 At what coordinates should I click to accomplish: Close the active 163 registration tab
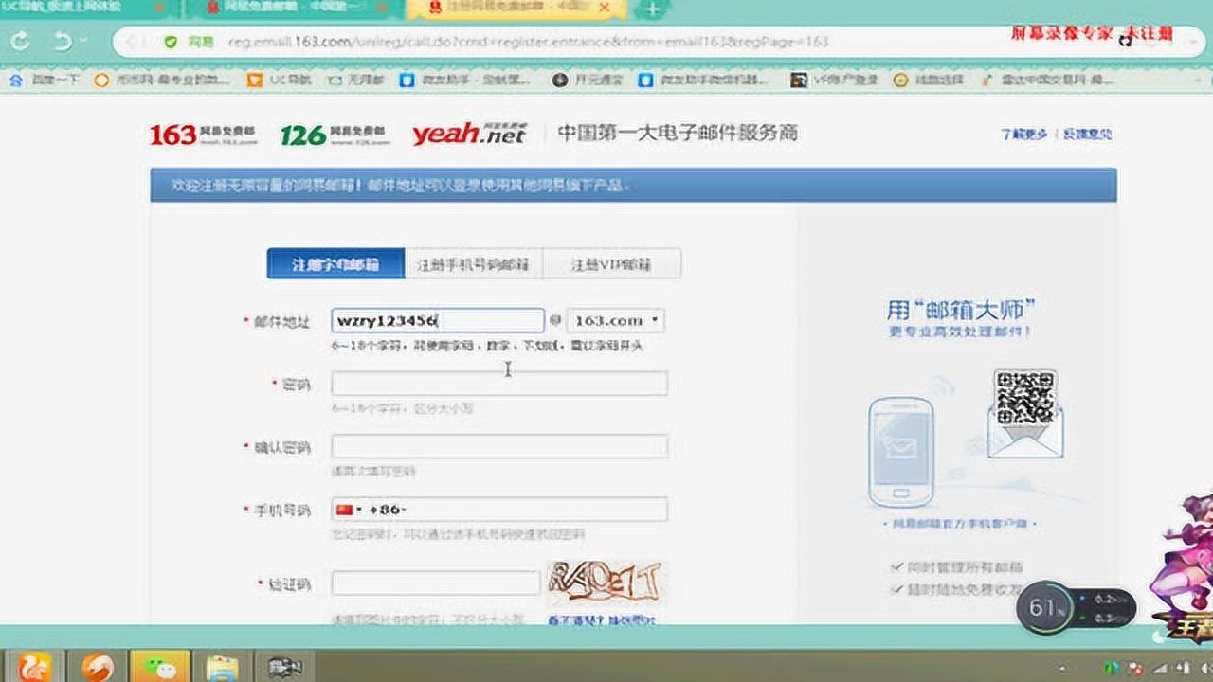pos(605,8)
